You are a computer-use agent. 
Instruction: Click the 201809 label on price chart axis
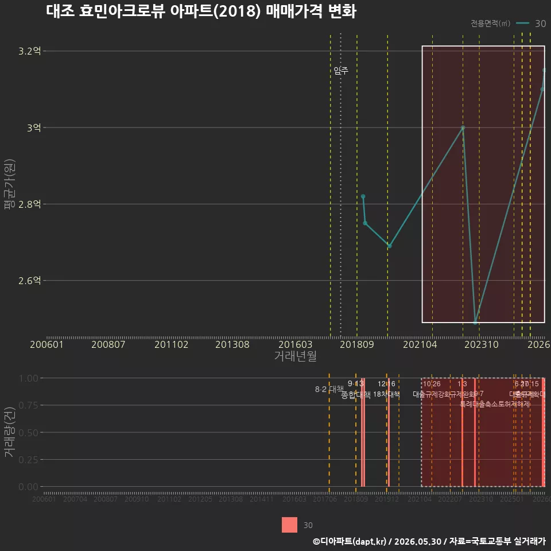point(356,344)
